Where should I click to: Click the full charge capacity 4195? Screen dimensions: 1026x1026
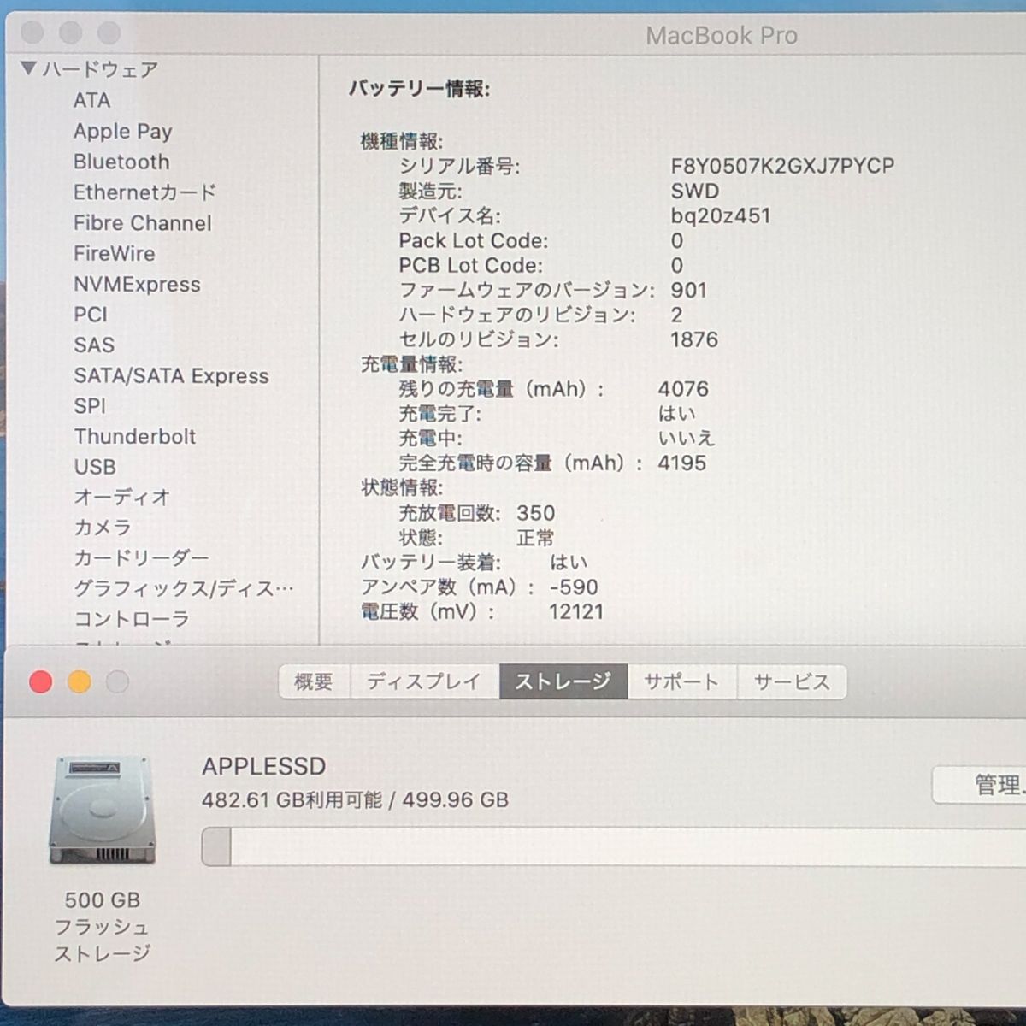(x=682, y=463)
